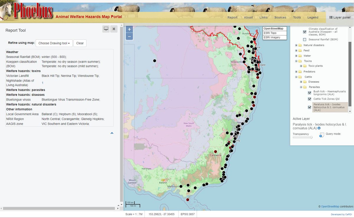Click the Cattle folder icon
This screenshot has height=218, width=354.
pyautogui.click(x=300, y=77)
